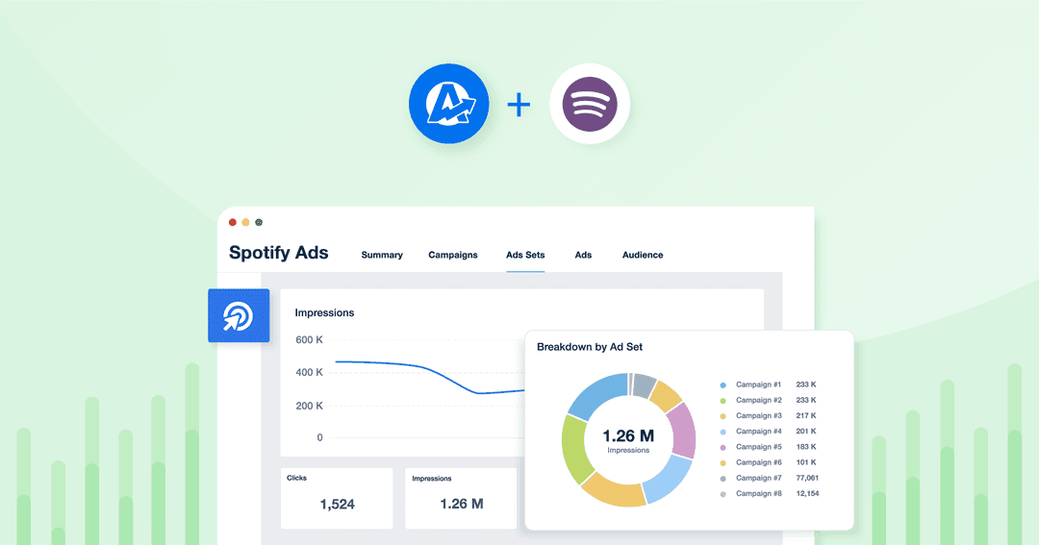The height and width of the screenshot is (545, 1039).
Task: Click the Impressions card showing 1.26 M
Action: point(461,499)
